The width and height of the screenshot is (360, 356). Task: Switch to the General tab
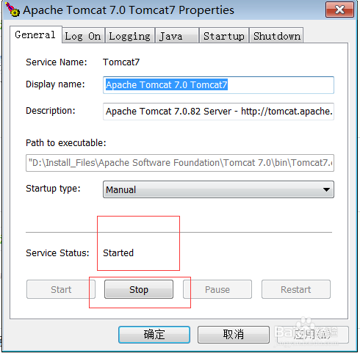click(x=36, y=34)
